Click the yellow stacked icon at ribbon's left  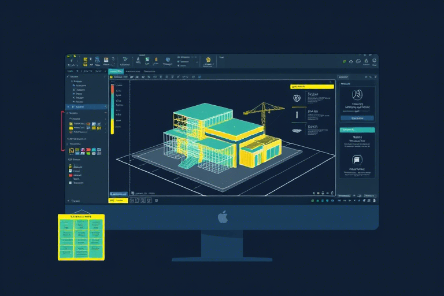84,60
